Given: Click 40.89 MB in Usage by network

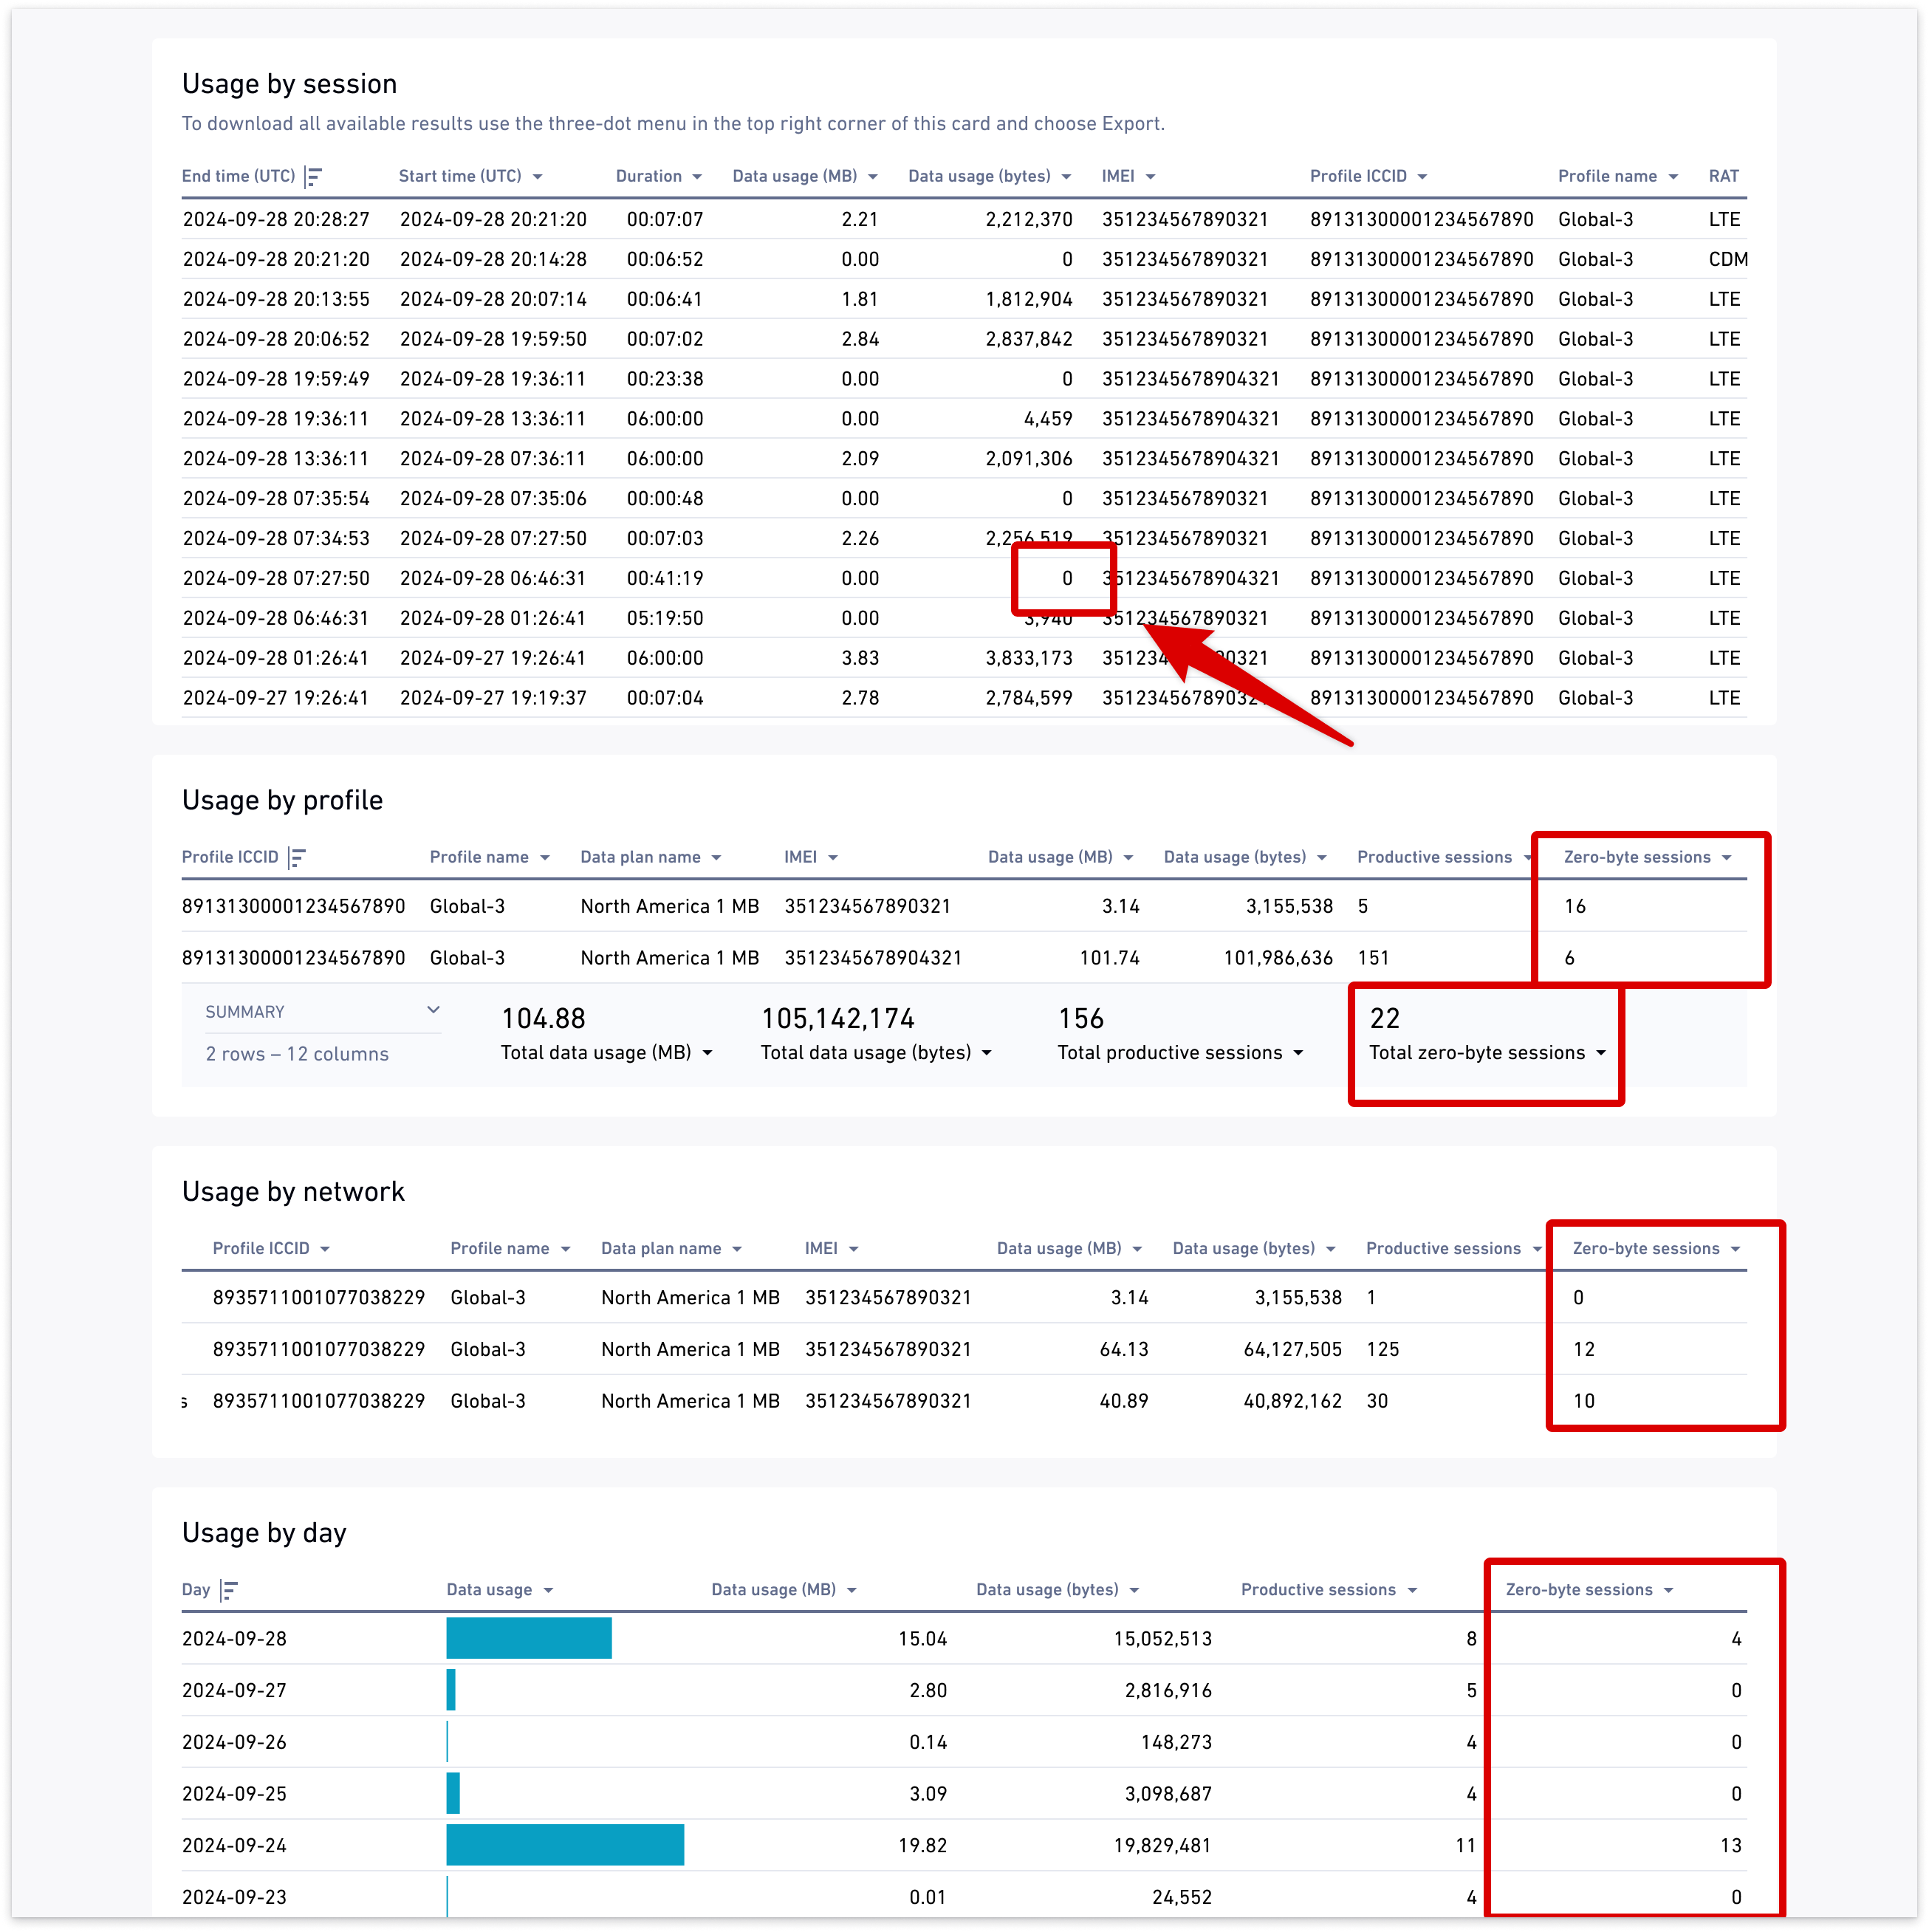Looking at the screenshot, I should [1124, 1401].
